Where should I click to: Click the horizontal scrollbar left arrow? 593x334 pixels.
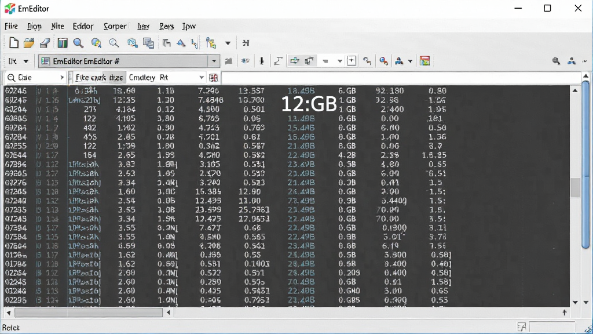pos(8,313)
